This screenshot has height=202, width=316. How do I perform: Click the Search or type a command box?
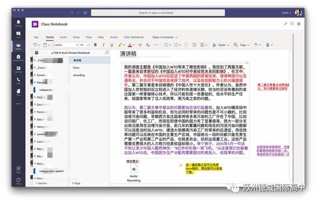tap(158, 13)
